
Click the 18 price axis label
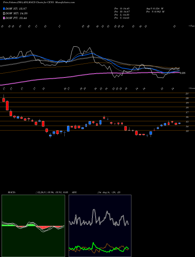(x=187, y=108)
